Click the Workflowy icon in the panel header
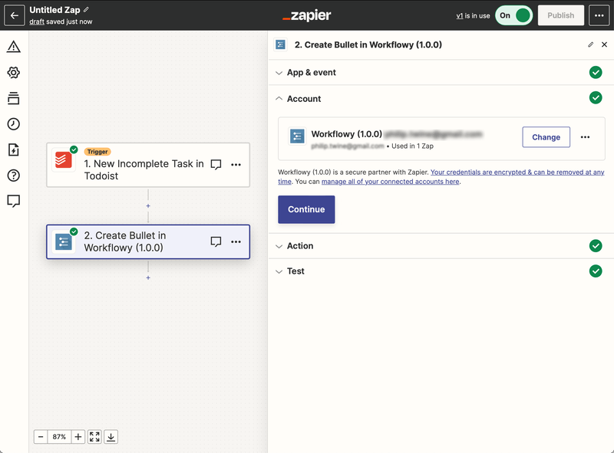Viewport: 614px width, 453px height. pos(281,44)
